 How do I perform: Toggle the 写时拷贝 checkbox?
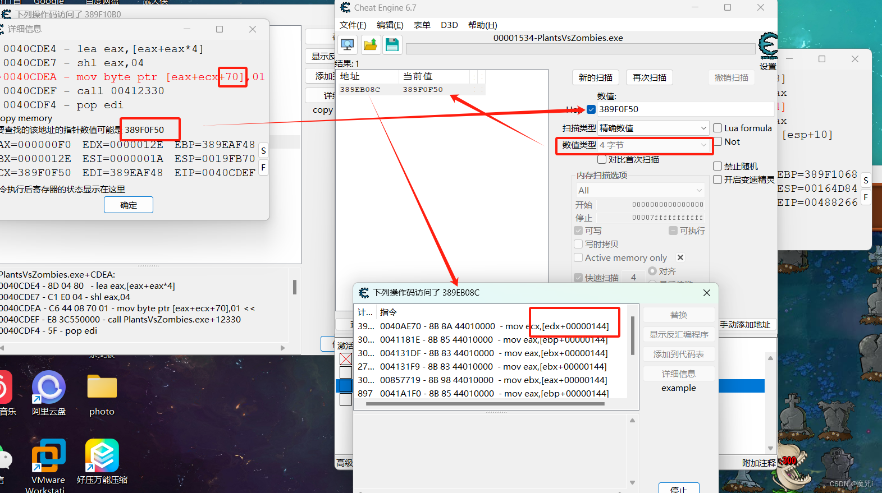point(578,244)
